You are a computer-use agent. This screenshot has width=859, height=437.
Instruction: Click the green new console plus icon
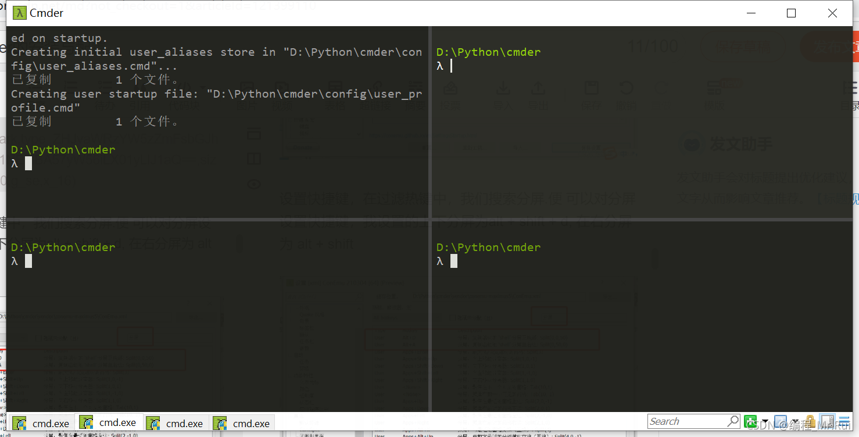[750, 421]
